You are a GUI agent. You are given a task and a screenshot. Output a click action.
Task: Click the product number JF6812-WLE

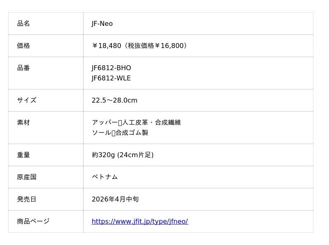coord(111,78)
